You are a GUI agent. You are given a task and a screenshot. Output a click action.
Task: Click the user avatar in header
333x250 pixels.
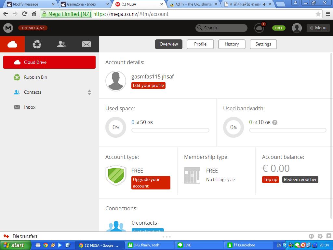297,28
